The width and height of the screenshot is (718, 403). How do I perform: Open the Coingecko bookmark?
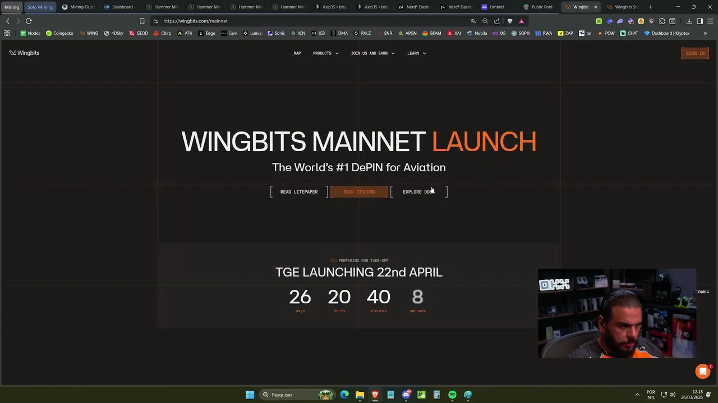point(59,33)
